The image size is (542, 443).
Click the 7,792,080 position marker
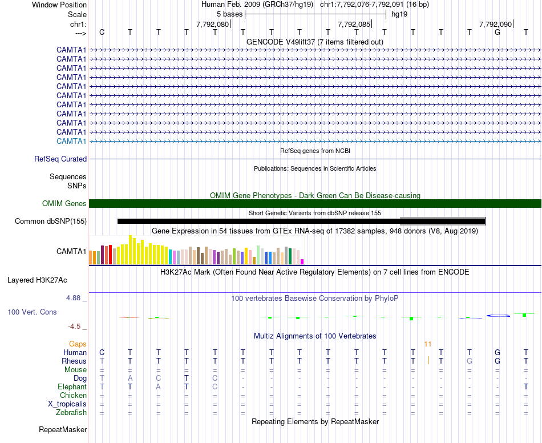click(x=213, y=24)
